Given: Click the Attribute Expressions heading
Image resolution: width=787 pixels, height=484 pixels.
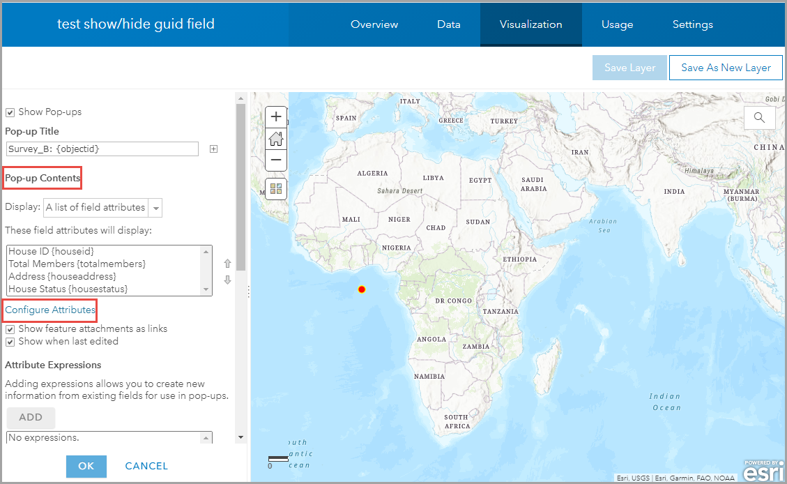Looking at the screenshot, I should pos(53,365).
